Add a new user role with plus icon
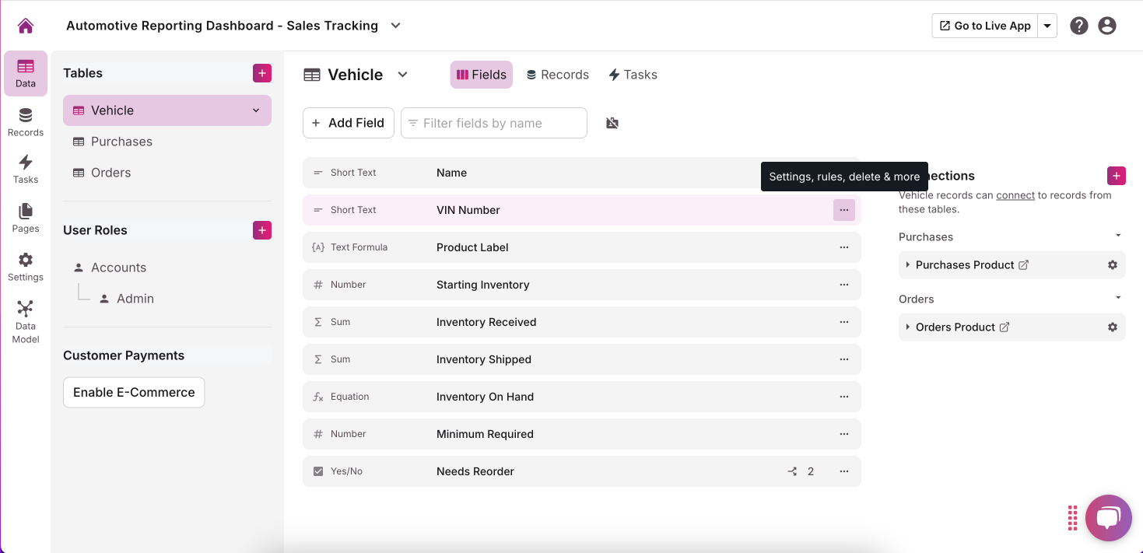Screen dimensions: 1143x553 (x=262, y=230)
